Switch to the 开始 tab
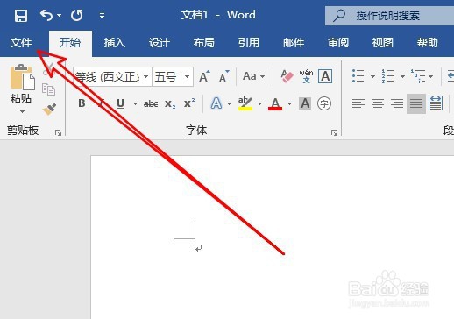 [x=70, y=43]
